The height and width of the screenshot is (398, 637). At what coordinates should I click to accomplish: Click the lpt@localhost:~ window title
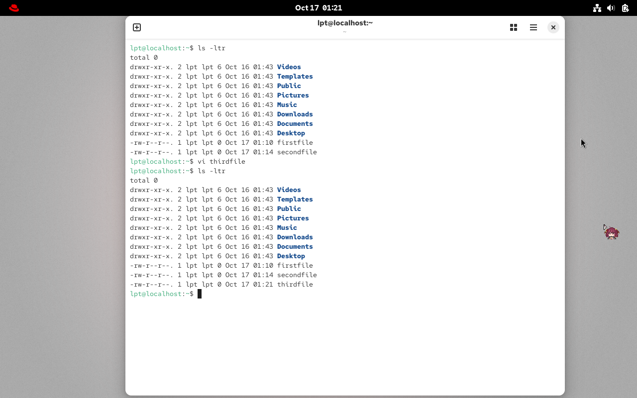[345, 22]
